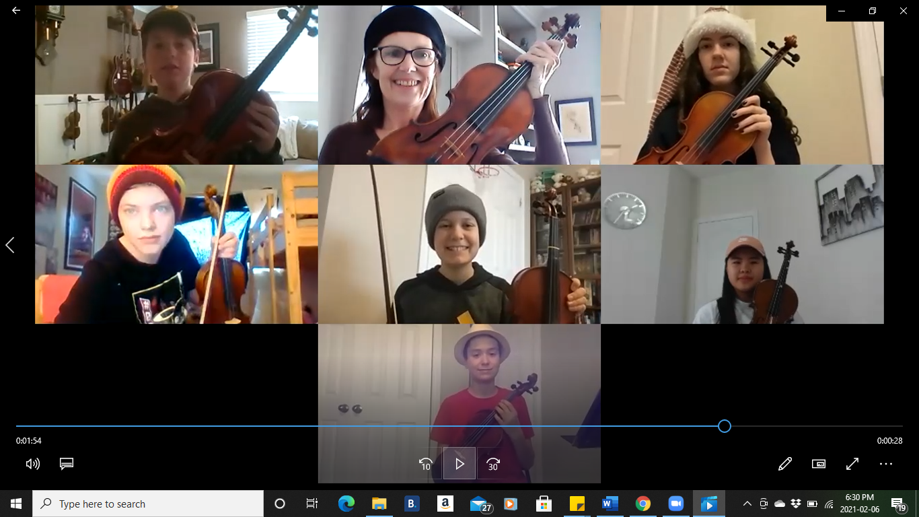Open the Booking.com B. taskbar icon

pyautogui.click(x=412, y=504)
